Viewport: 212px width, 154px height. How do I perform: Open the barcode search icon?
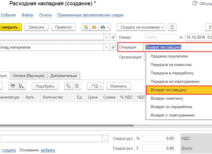(13, 86)
